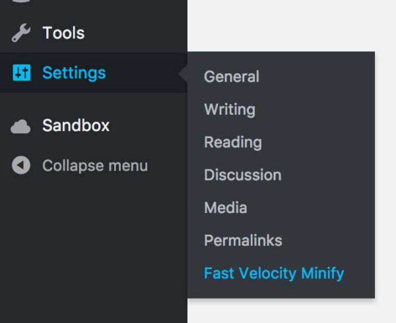
Task: Open the Sandbox menu label
Action: click(x=76, y=125)
